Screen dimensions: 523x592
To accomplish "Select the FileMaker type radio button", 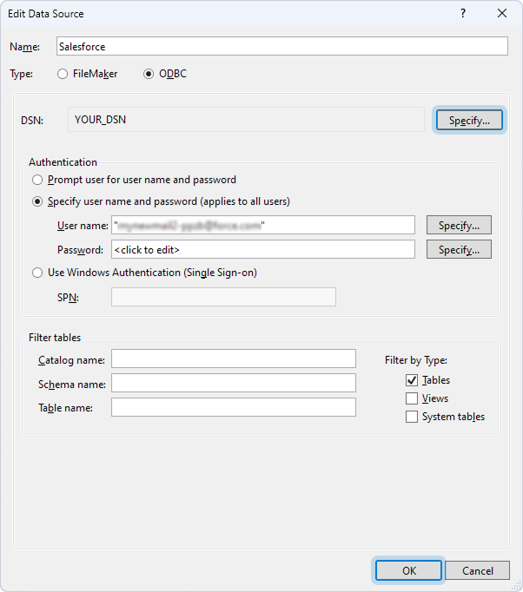I will 63,74.
